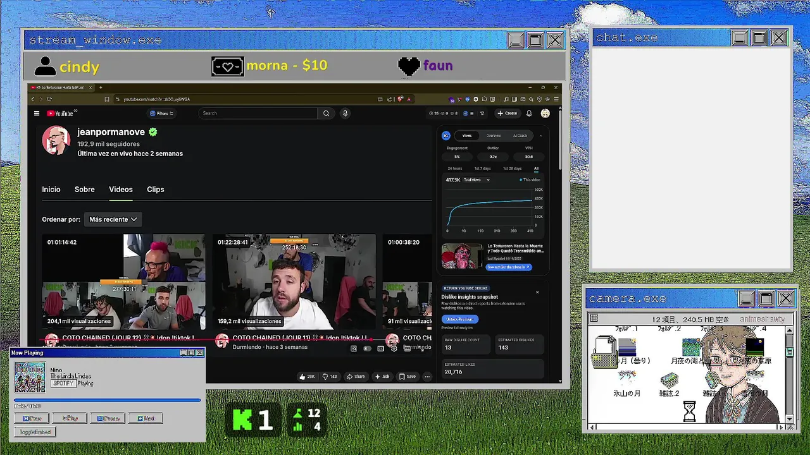Click jeanpormanove channel avatar

pos(56,140)
